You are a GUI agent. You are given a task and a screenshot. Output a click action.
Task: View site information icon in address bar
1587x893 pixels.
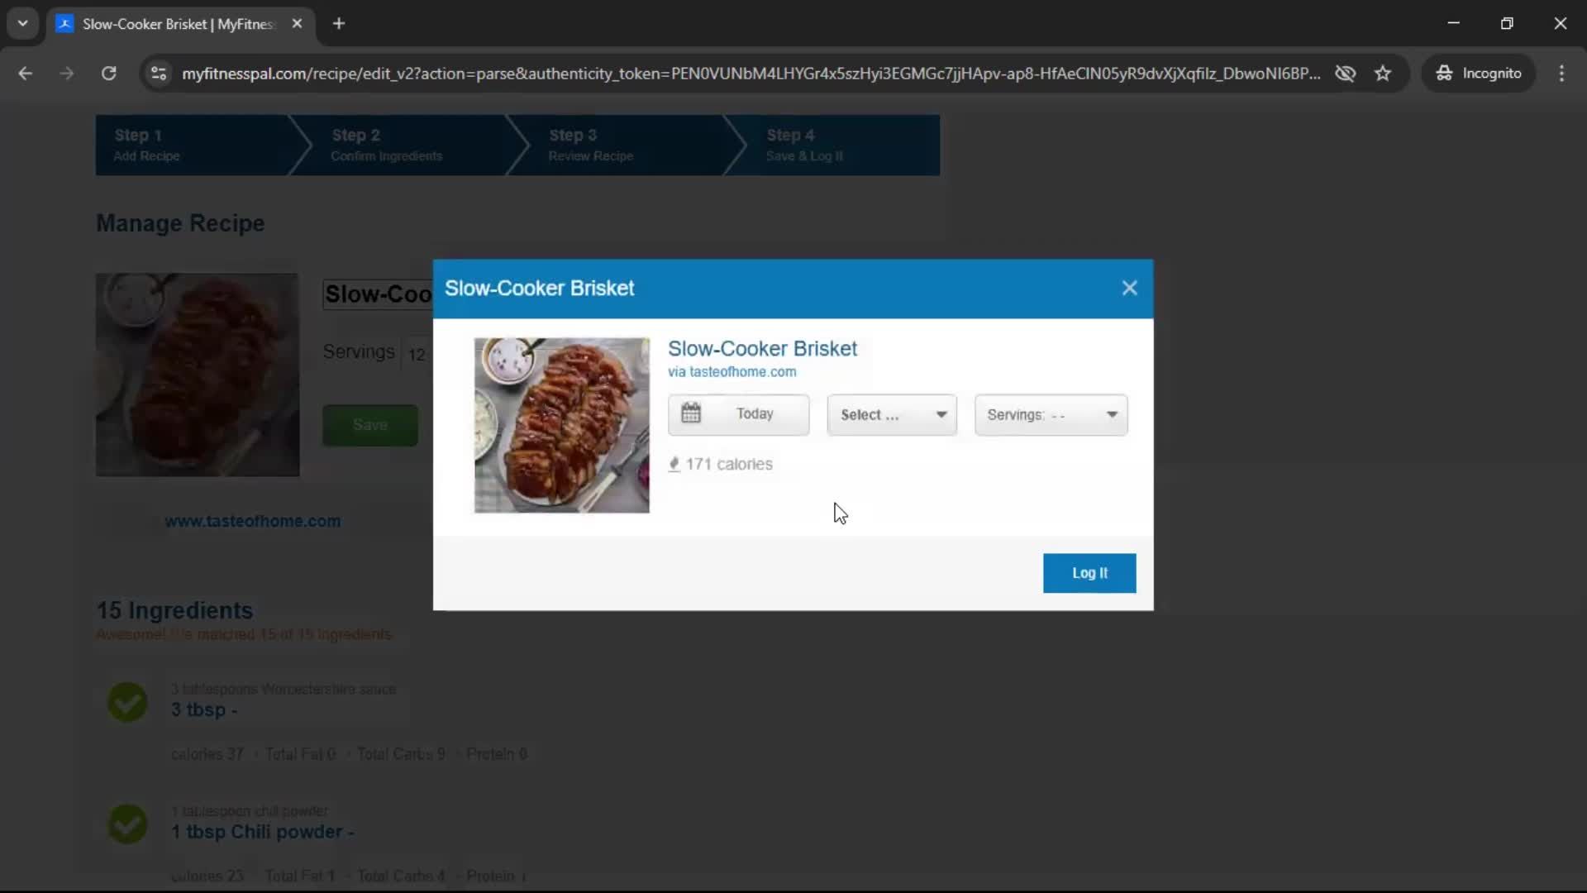(x=159, y=74)
